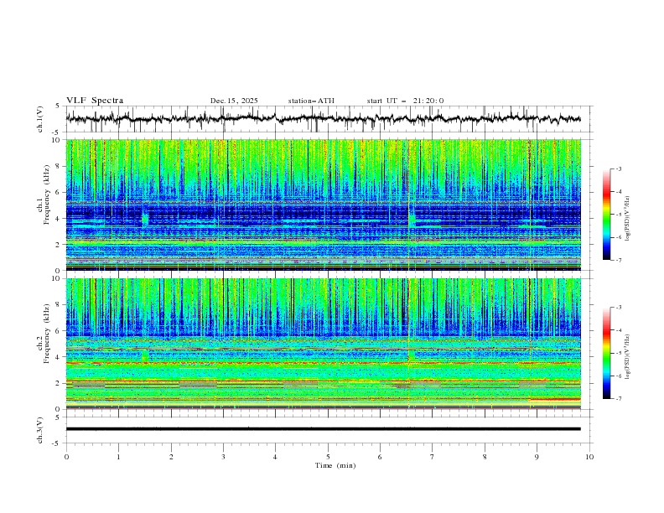Click the lower PSD color scale bar
The image size is (664, 513).
[x=606, y=353]
